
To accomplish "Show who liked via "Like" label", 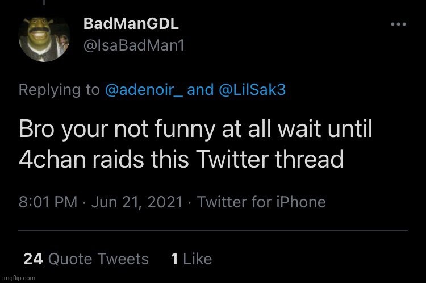I will click(x=198, y=259).
